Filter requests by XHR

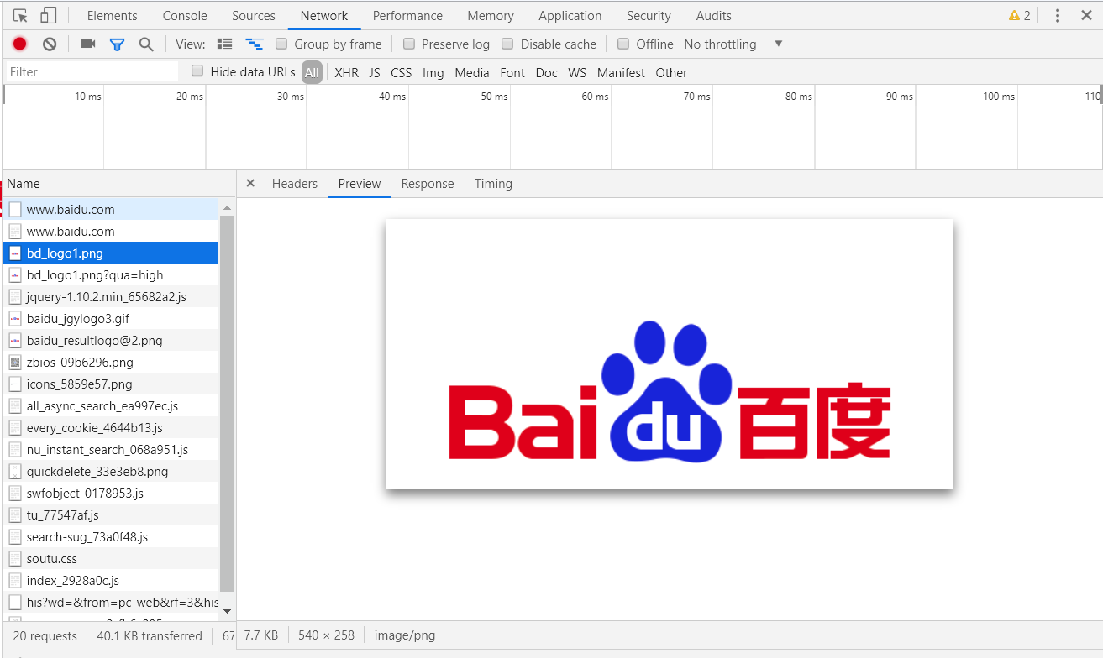[x=346, y=72]
